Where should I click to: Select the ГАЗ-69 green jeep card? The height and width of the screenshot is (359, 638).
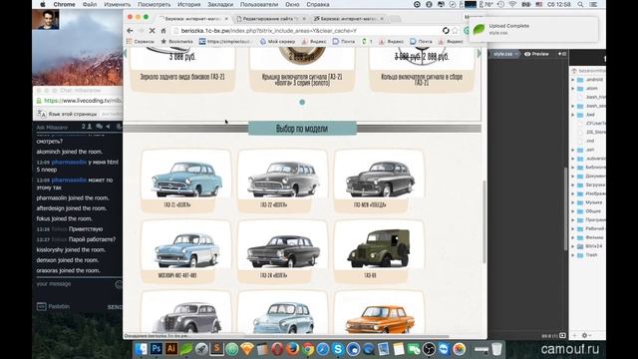tap(379, 251)
